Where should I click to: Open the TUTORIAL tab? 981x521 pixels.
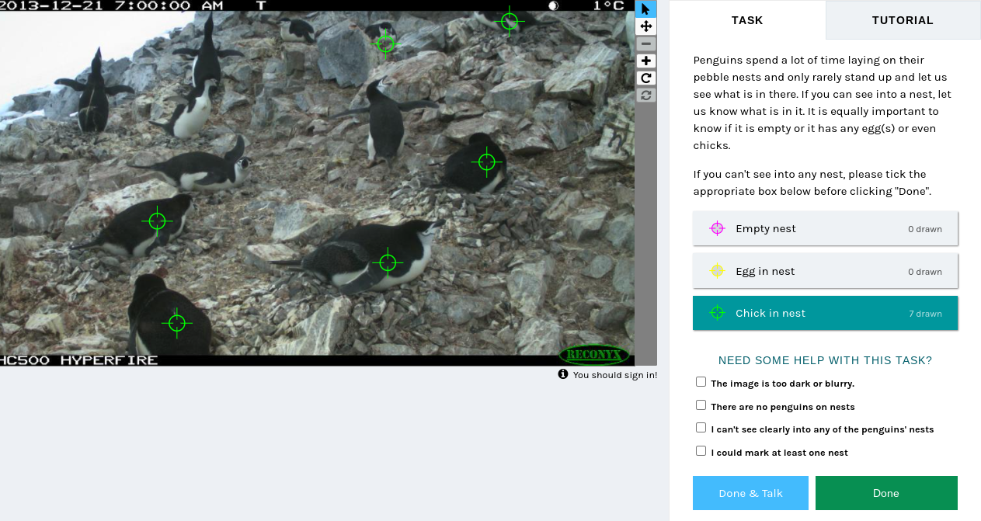[x=903, y=20]
